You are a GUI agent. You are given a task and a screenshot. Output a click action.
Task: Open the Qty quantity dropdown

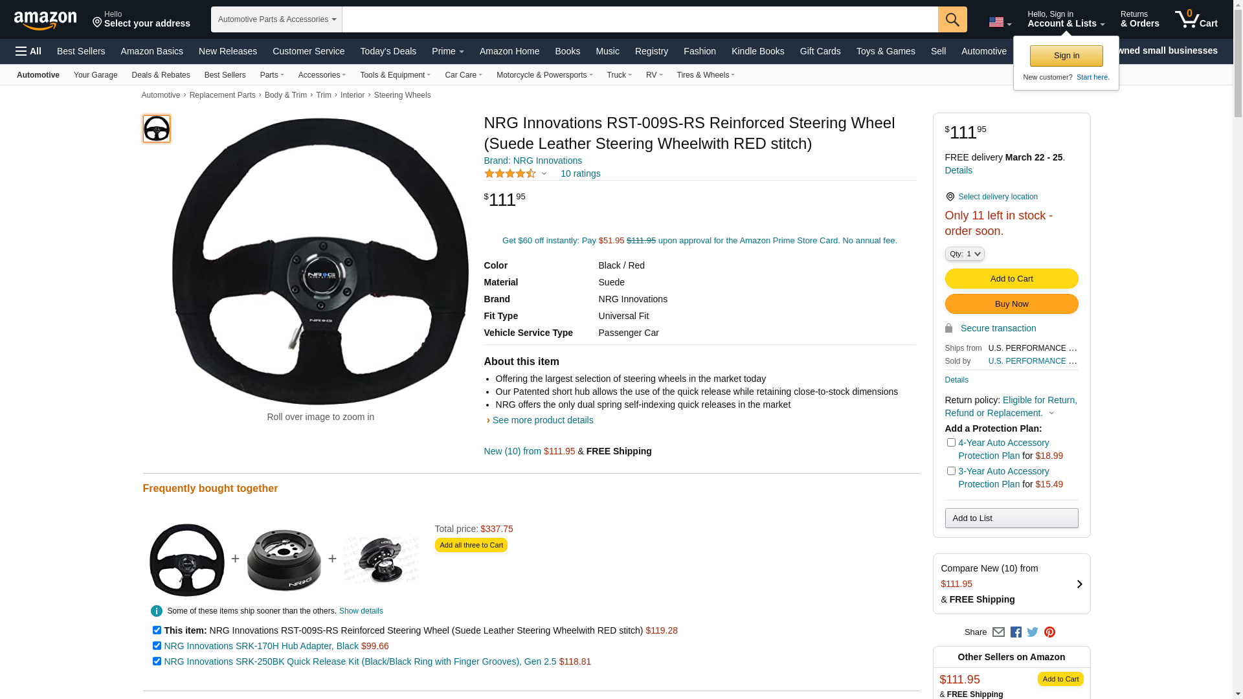coord(964,254)
